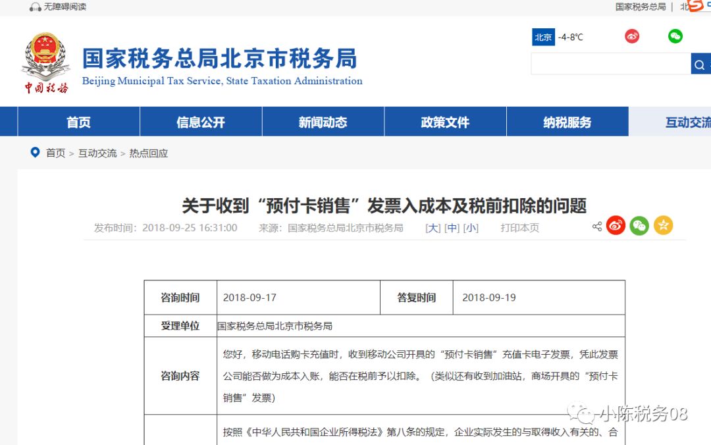Click the breadcrumb location pin icon

[35, 153]
